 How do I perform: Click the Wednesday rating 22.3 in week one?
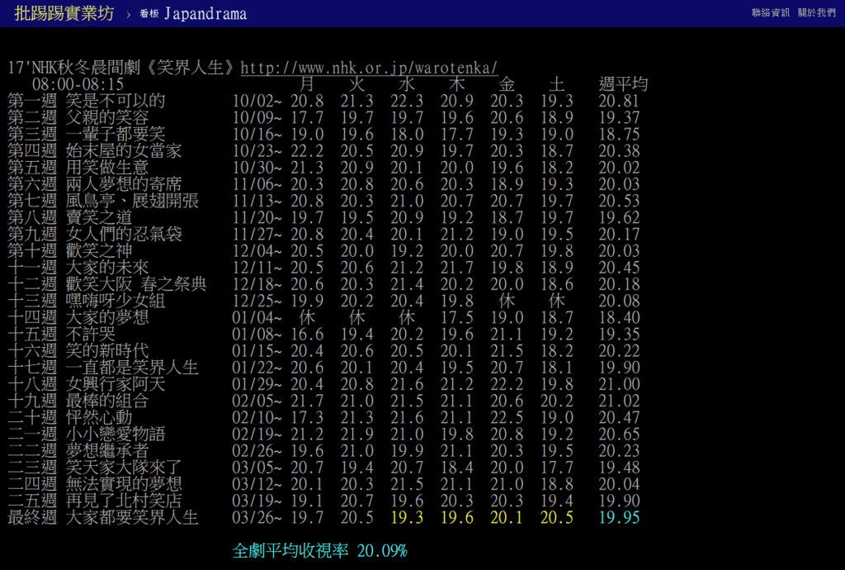coord(407,102)
